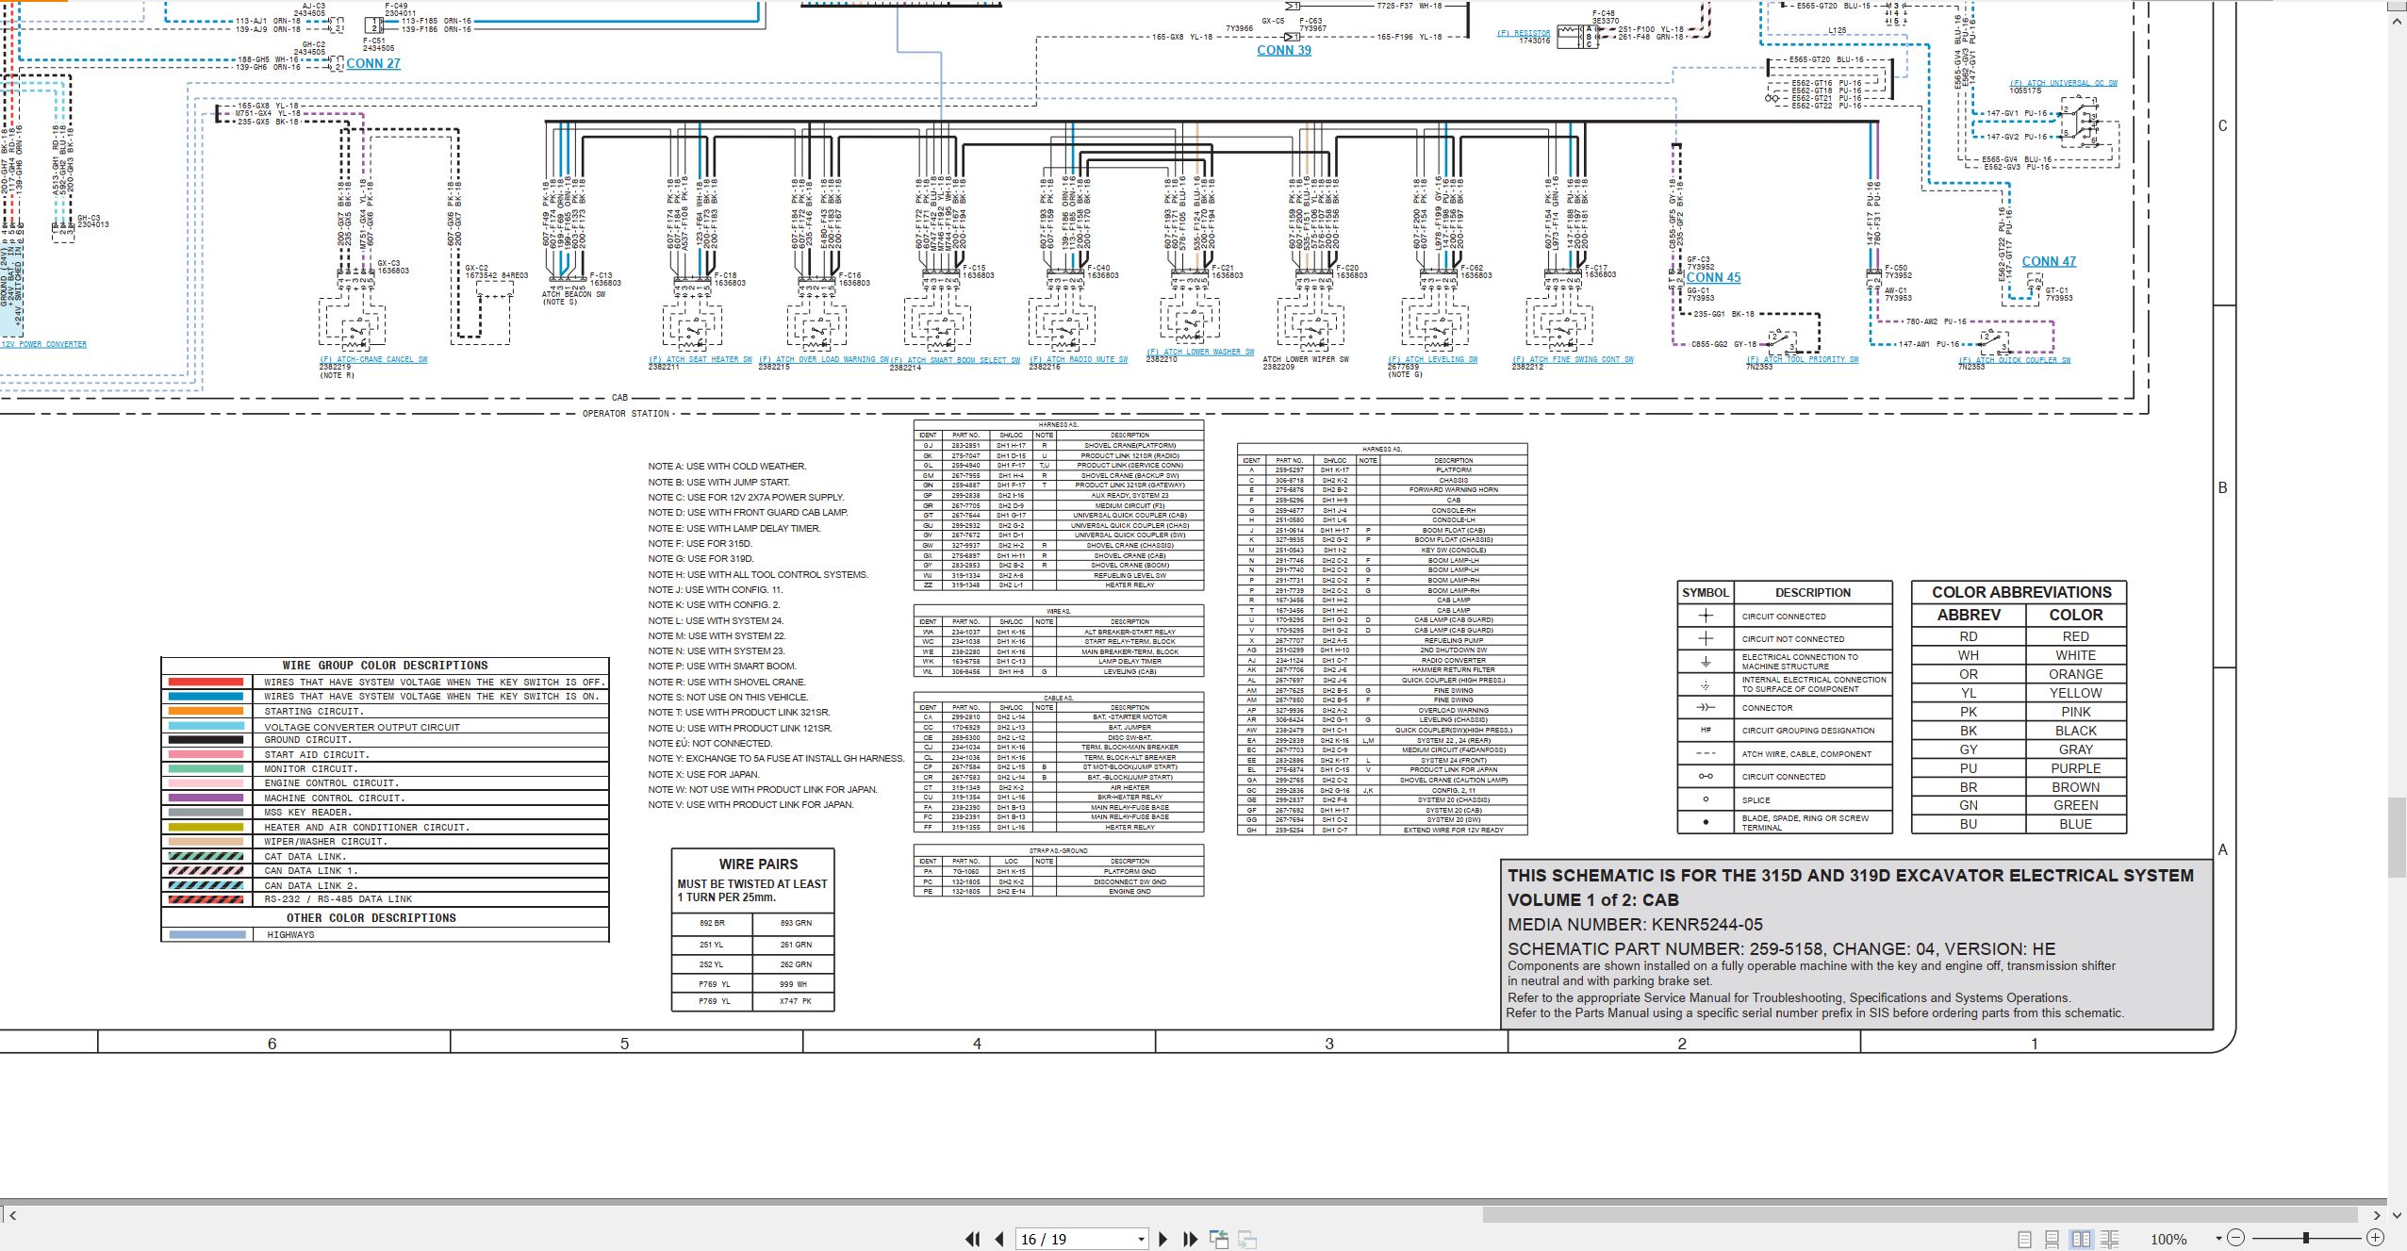This screenshot has height=1251, width=2407.
Task: Jump to the last page
Action: pyautogui.click(x=1190, y=1239)
